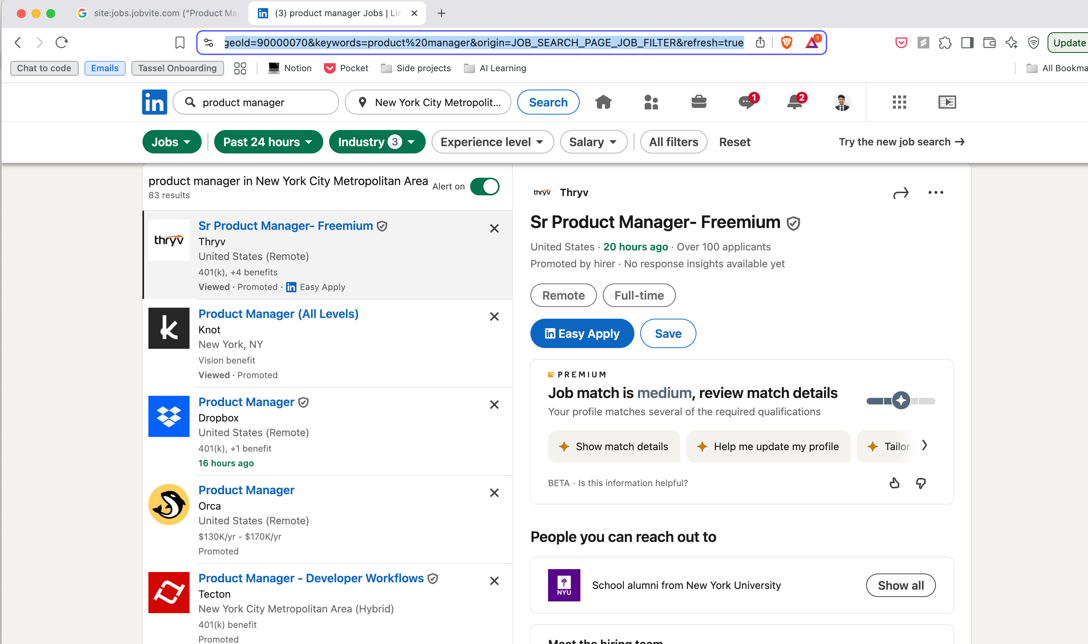This screenshot has height=644, width=1088.
Task: Open the Experience level dropdown
Action: (x=492, y=142)
